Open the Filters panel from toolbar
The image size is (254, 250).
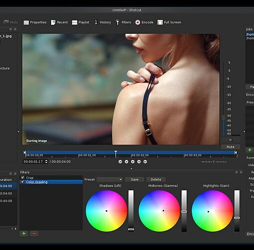123,22
